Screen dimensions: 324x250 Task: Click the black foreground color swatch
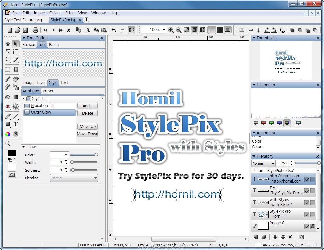[x=12, y=153]
